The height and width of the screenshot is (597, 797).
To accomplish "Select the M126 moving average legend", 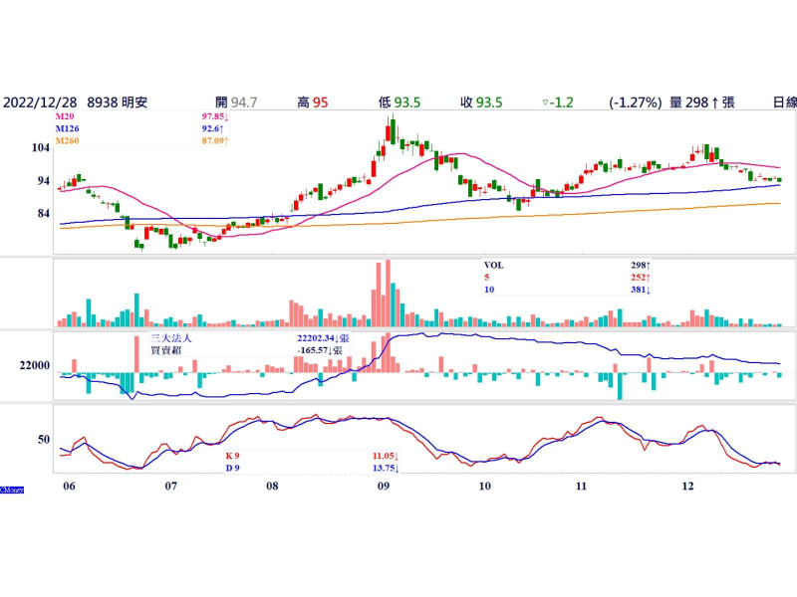I will click(70, 128).
